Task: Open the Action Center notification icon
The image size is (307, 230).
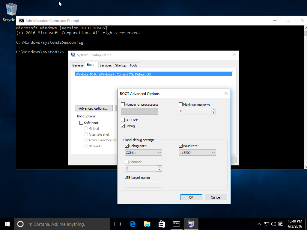Action: [281, 224]
